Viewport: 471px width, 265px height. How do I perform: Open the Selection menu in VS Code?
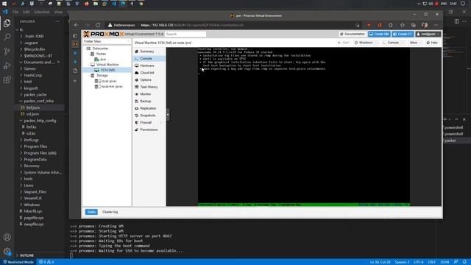[42, 12]
